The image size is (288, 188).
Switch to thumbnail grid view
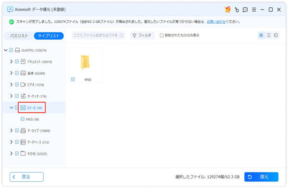coord(261,35)
